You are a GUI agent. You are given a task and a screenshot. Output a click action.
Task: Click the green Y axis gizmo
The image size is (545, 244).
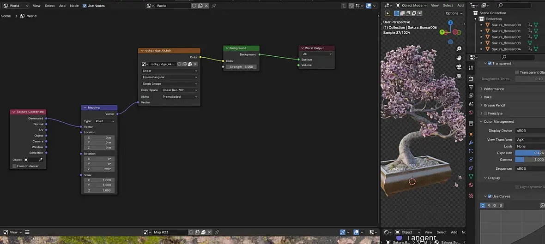(442, 32)
